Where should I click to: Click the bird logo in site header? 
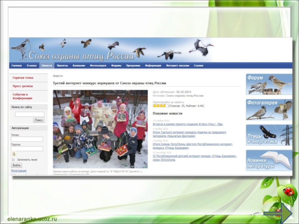pos(21,49)
